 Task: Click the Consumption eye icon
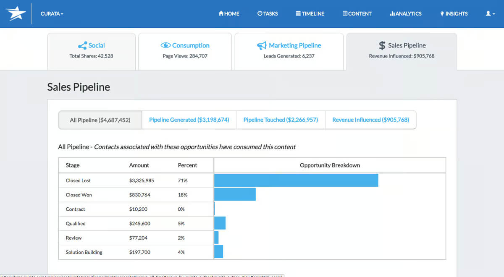165,45
